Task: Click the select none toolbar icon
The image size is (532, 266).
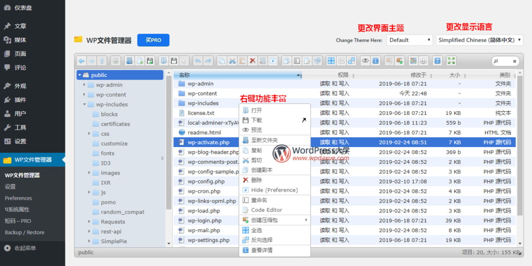Action: (x=341, y=61)
